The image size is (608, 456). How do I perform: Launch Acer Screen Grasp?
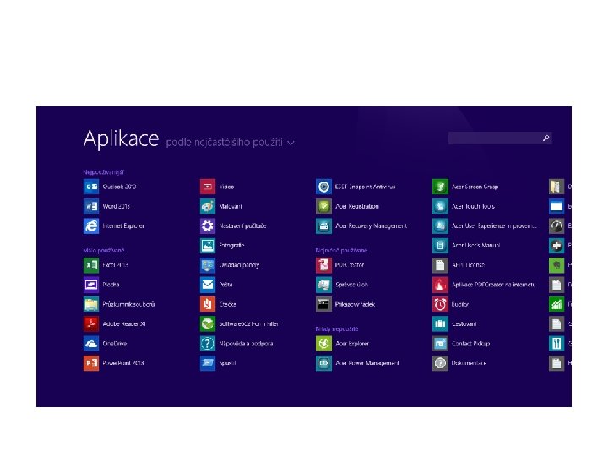click(x=465, y=187)
